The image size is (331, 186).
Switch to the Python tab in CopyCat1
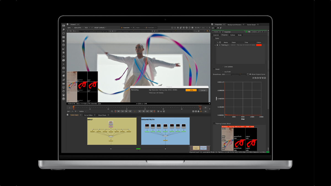pos(233,35)
